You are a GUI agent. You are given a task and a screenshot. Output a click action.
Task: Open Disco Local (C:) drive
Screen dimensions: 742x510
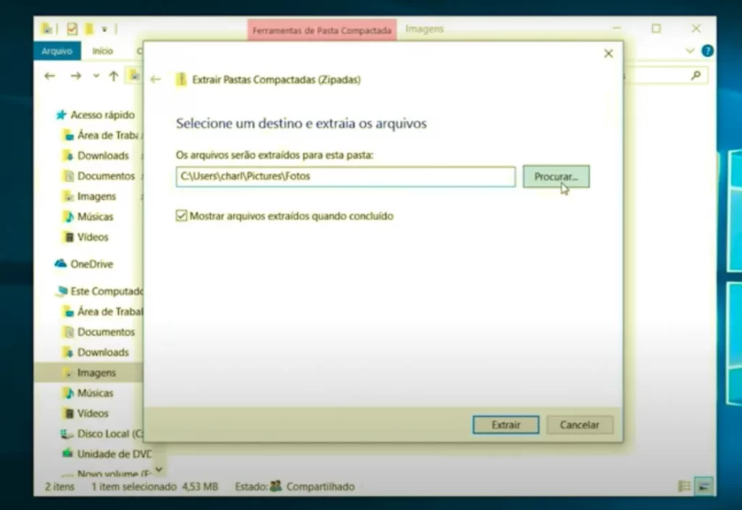click(101, 434)
